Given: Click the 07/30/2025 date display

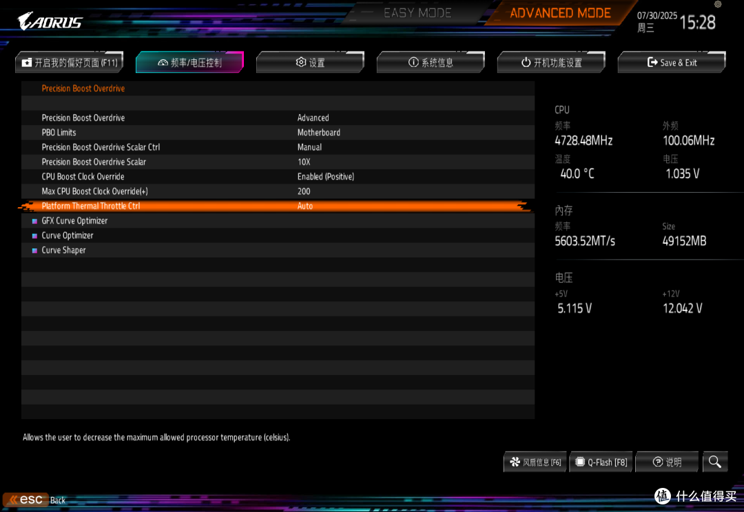Looking at the screenshot, I should tap(657, 15).
